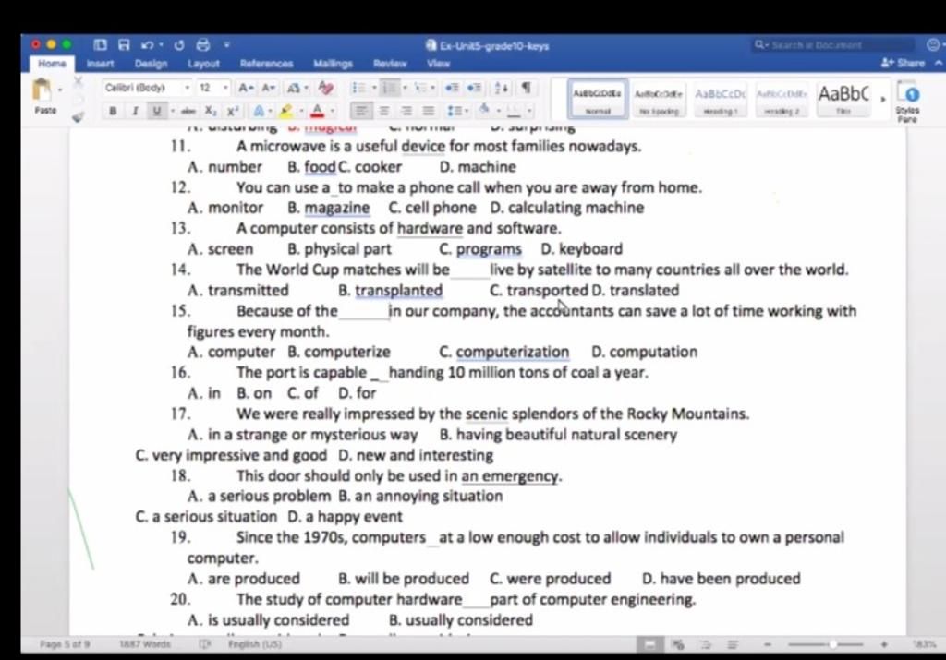Click the Sort A-Z icon

(x=502, y=88)
